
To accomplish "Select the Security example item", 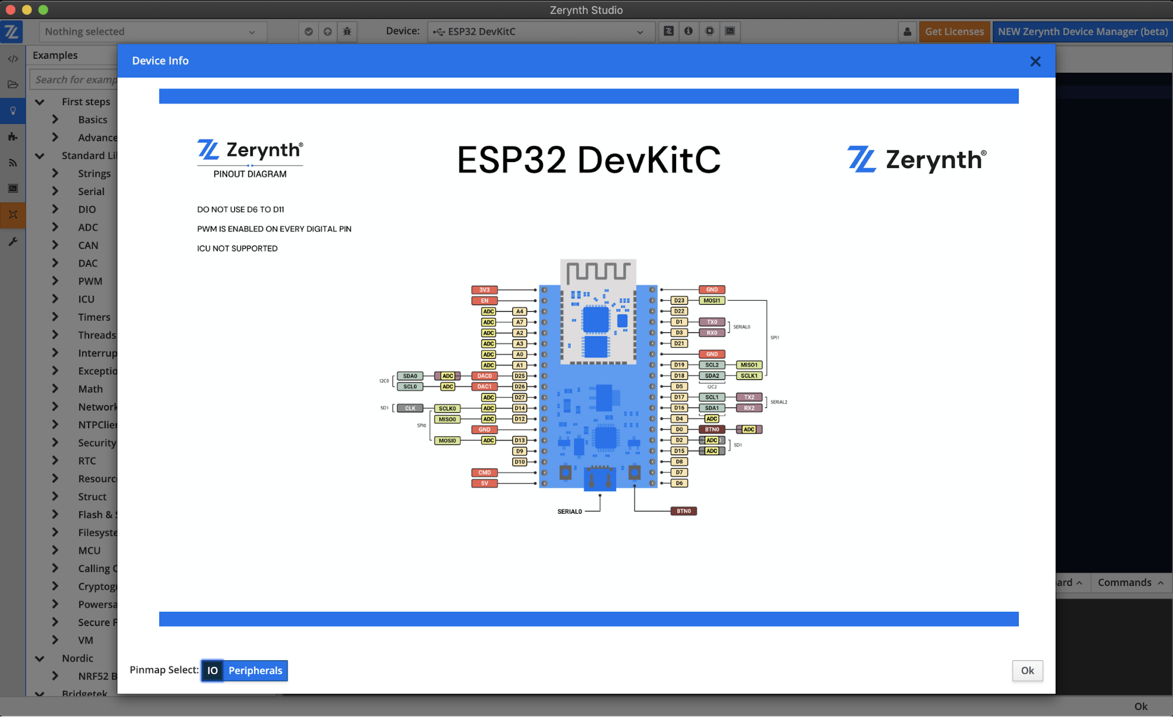I will [97, 443].
